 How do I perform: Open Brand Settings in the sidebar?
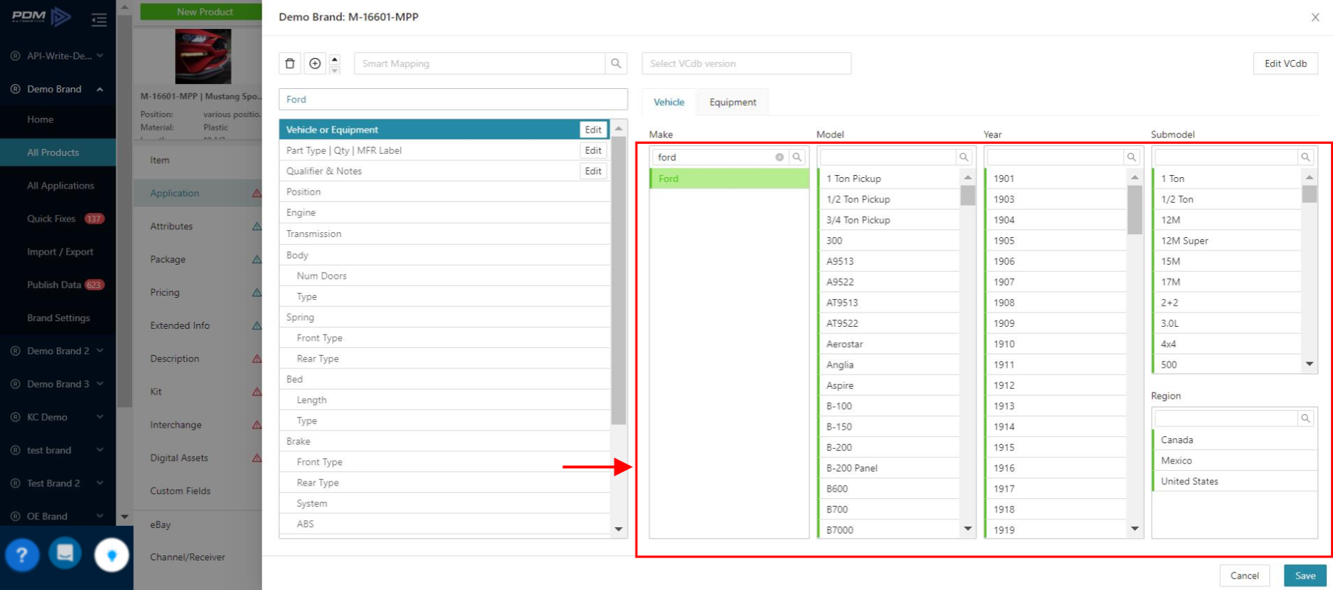click(x=58, y=318)
